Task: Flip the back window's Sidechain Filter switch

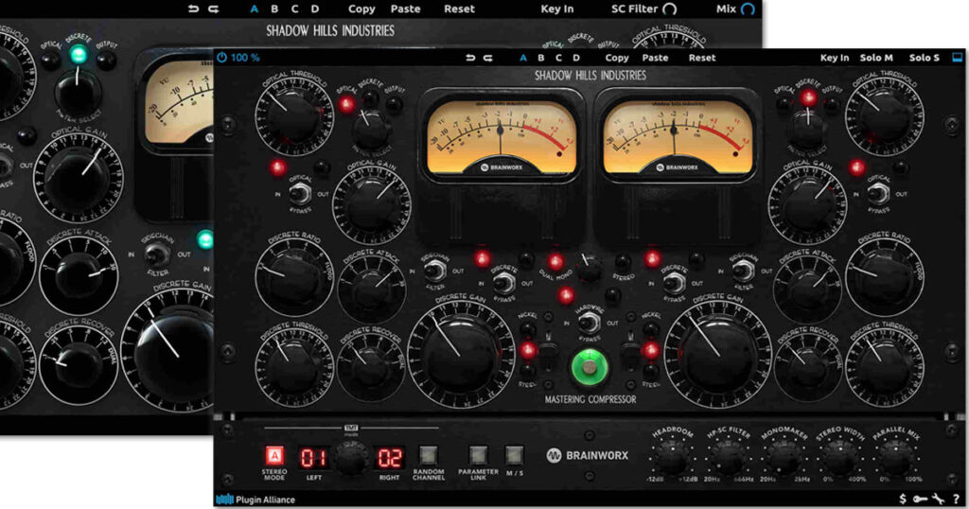Action: pyautogui.click(x=158, y=254)
